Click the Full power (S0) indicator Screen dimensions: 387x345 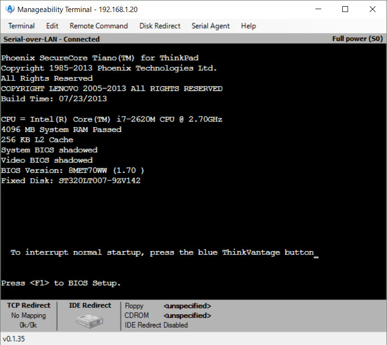pyautogui.click(x=357, y=39)
